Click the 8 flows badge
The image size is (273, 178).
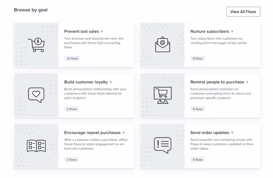(198, 109)
